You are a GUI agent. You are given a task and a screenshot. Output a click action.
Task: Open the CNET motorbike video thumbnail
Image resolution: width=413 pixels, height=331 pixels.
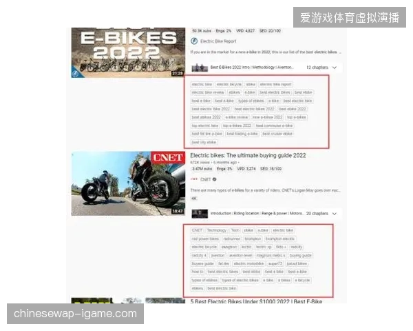(x=128, y=183)
